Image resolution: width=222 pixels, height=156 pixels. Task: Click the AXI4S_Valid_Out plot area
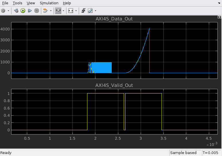coord(114,111)
